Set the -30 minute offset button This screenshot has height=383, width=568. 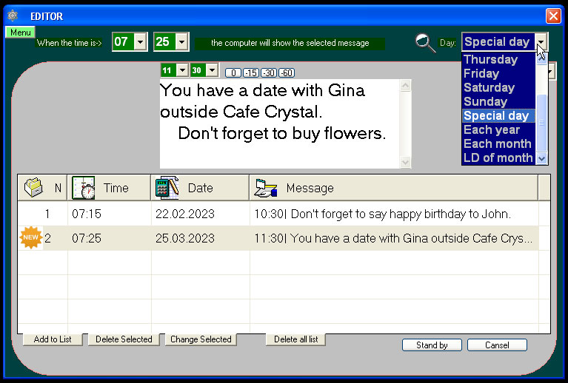(269, 72)
